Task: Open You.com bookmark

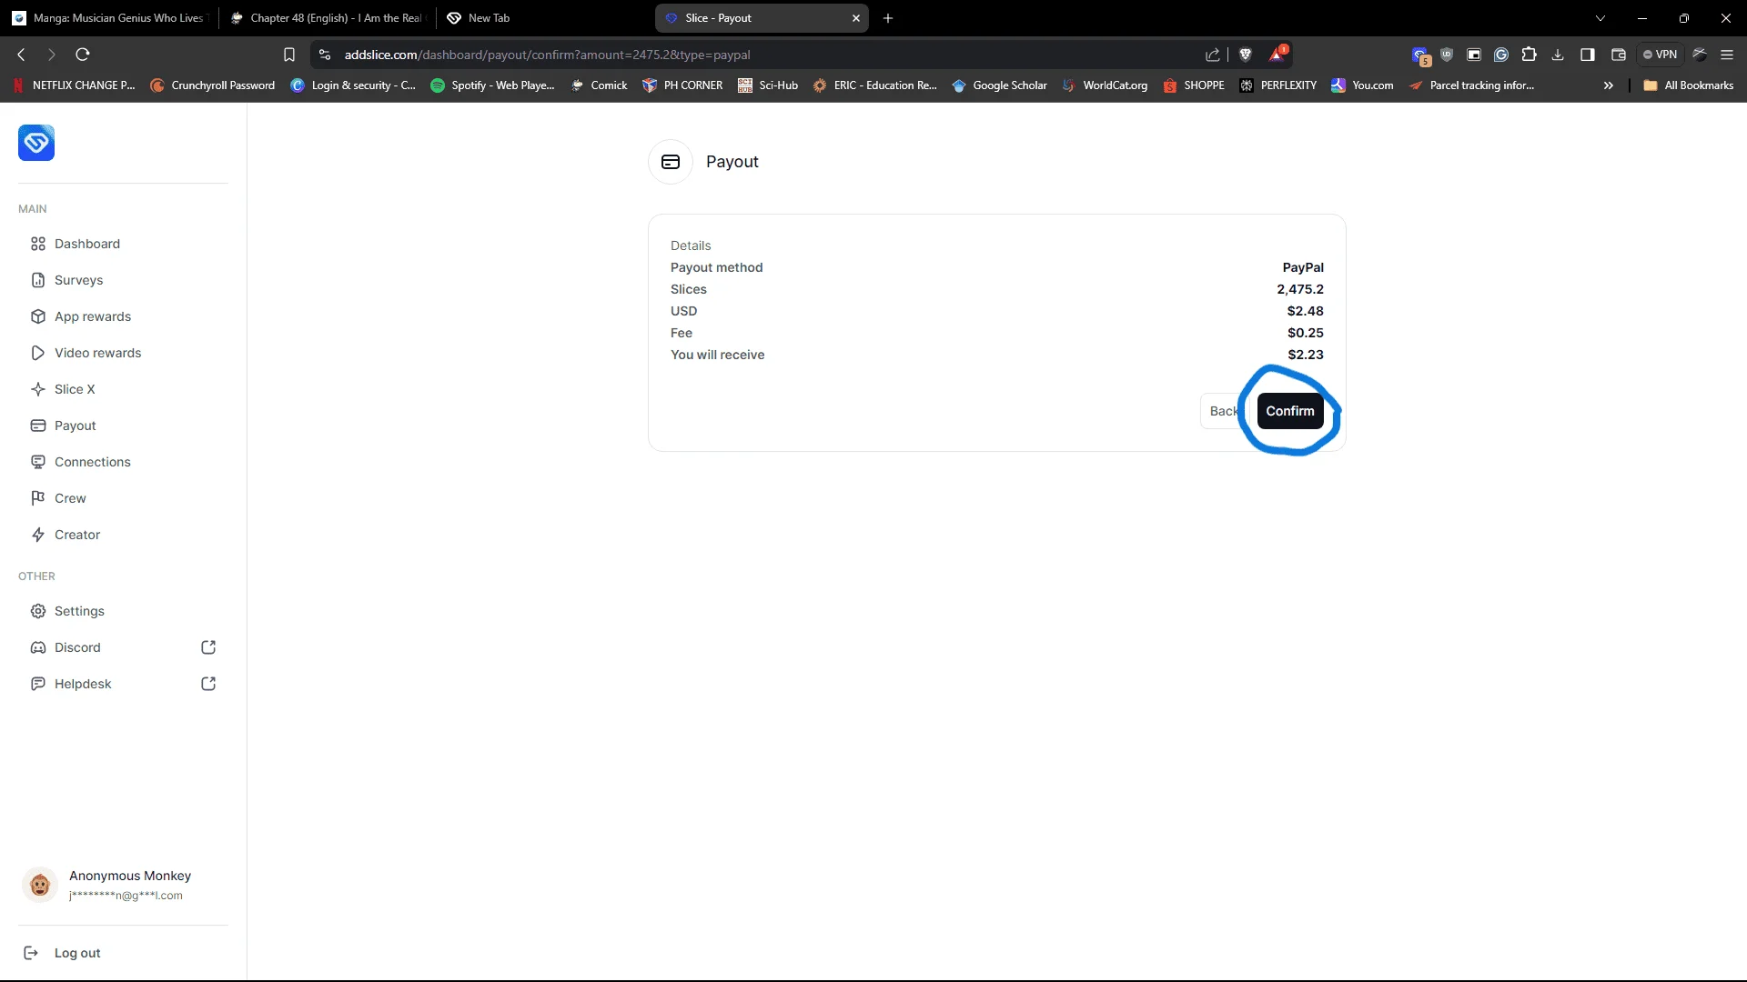Action: point(1362,85)
